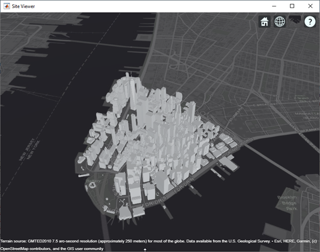Toggle the terrain map imagery button
The width and height of the screenshot is (320, 252).
click(295, 21)
